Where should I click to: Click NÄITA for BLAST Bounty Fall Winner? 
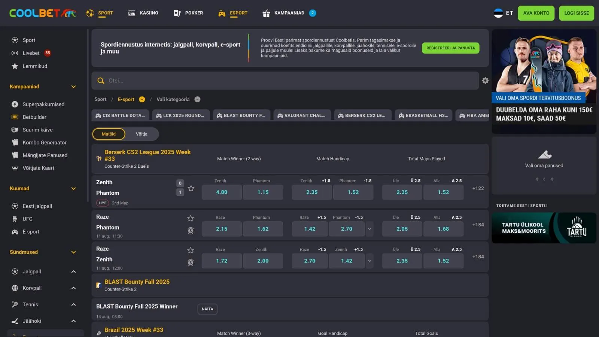(x=207, y=309)
